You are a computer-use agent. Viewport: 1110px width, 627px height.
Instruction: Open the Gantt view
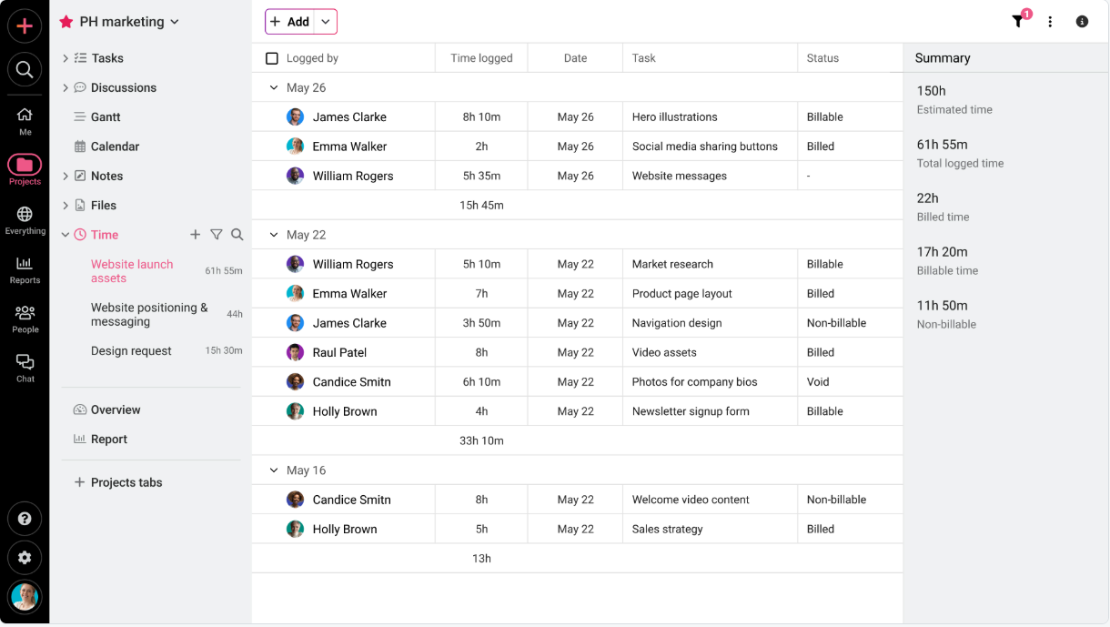[106, 117]
